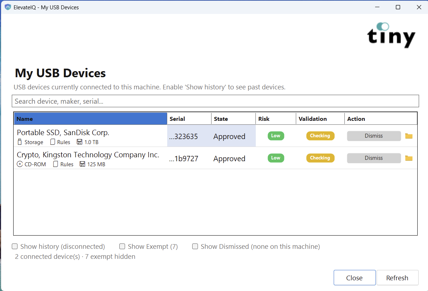Select 'Crypto, Kingston Technology Company Inc.' row name

tap(88, 155)
